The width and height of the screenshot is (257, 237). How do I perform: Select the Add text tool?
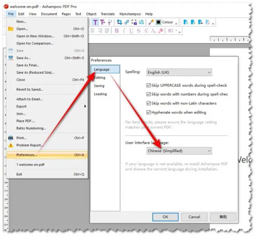point(102,22)
